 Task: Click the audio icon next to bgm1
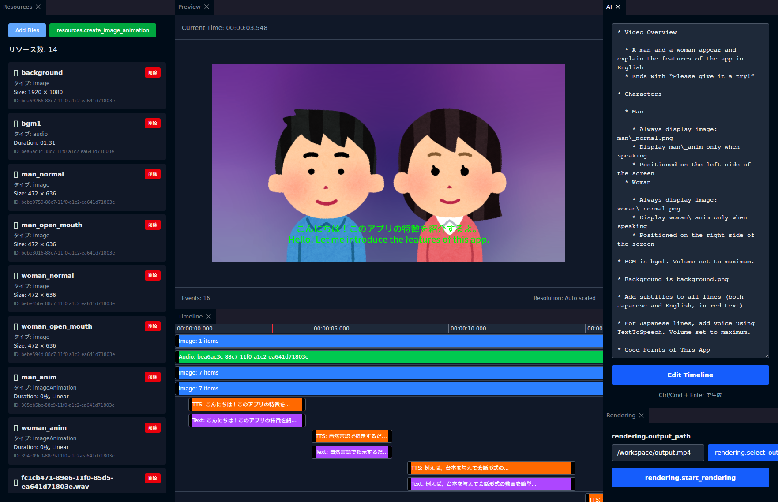pyautogui.click(x=16, y=123)
